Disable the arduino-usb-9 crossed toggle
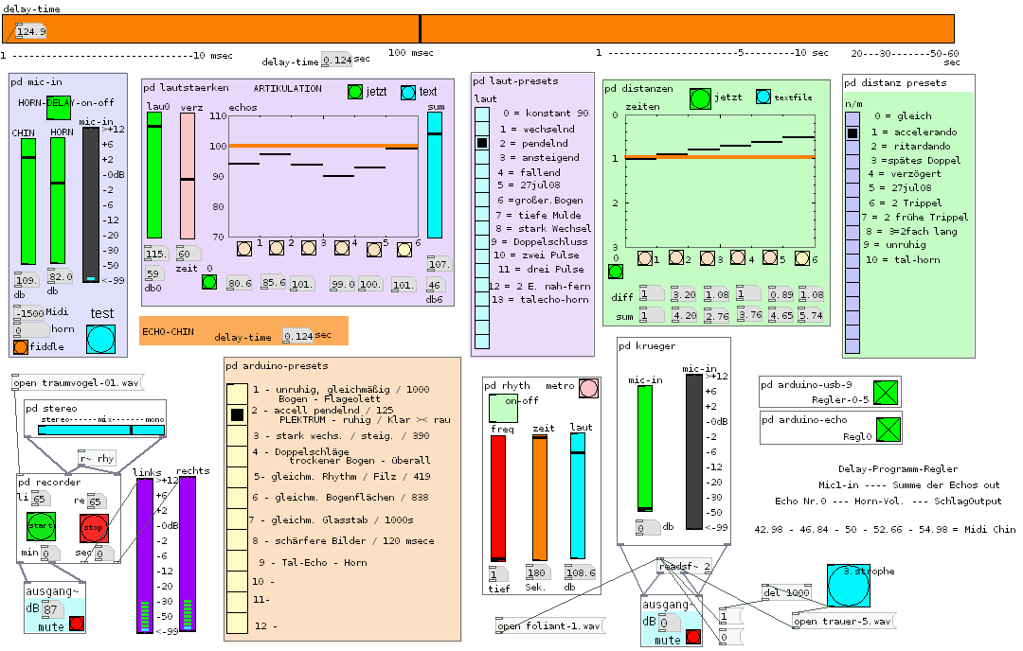 [x=886, y=393]
